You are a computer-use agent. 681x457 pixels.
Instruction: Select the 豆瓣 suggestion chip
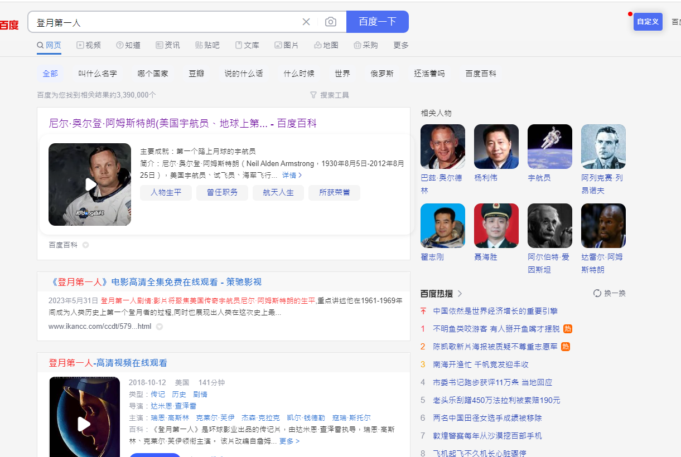(196, 74)
